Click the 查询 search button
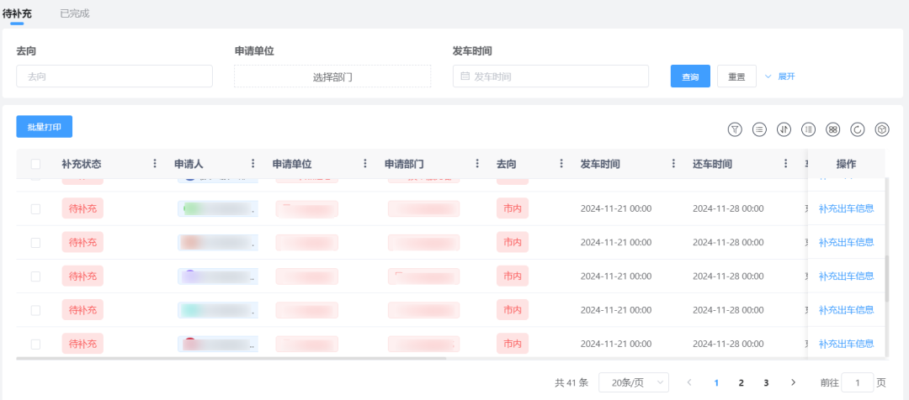This screenshot has height=400, width=909. pyautogui.click(x=690, y=76)
